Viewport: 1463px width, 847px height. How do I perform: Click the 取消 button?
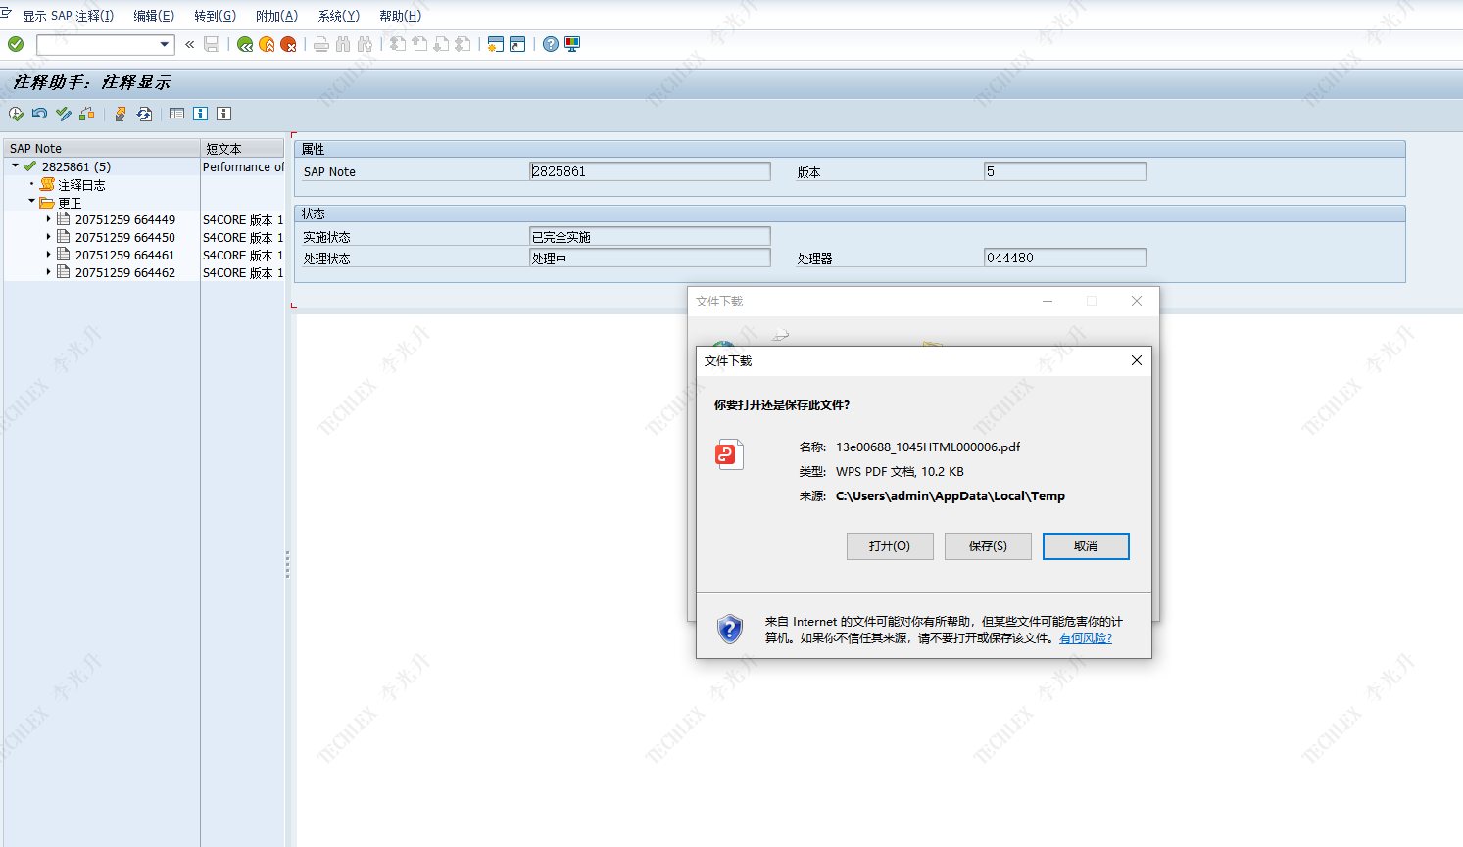click(1086, 546)
